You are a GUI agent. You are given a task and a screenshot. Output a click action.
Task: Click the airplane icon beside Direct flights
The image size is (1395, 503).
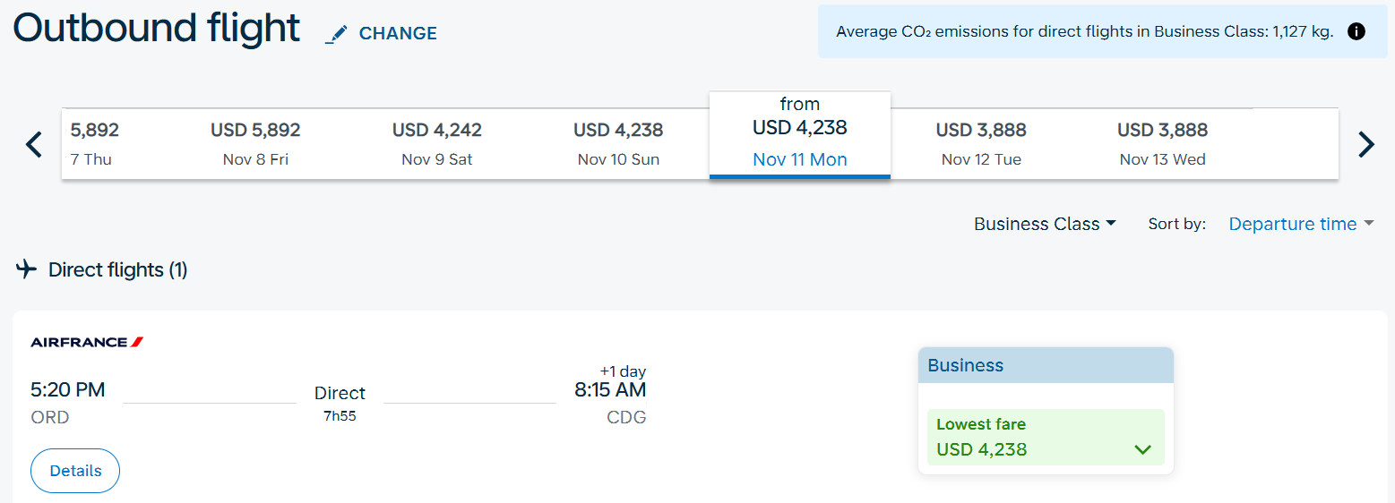(27, 269)
